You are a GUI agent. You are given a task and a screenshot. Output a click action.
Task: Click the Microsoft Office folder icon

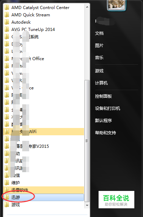[x=7, y=59]
